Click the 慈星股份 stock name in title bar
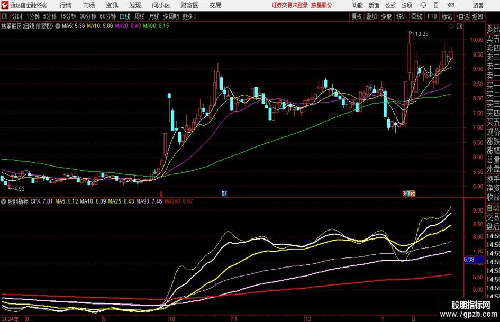Screen dimensions: 500x322 coord(322,5)
